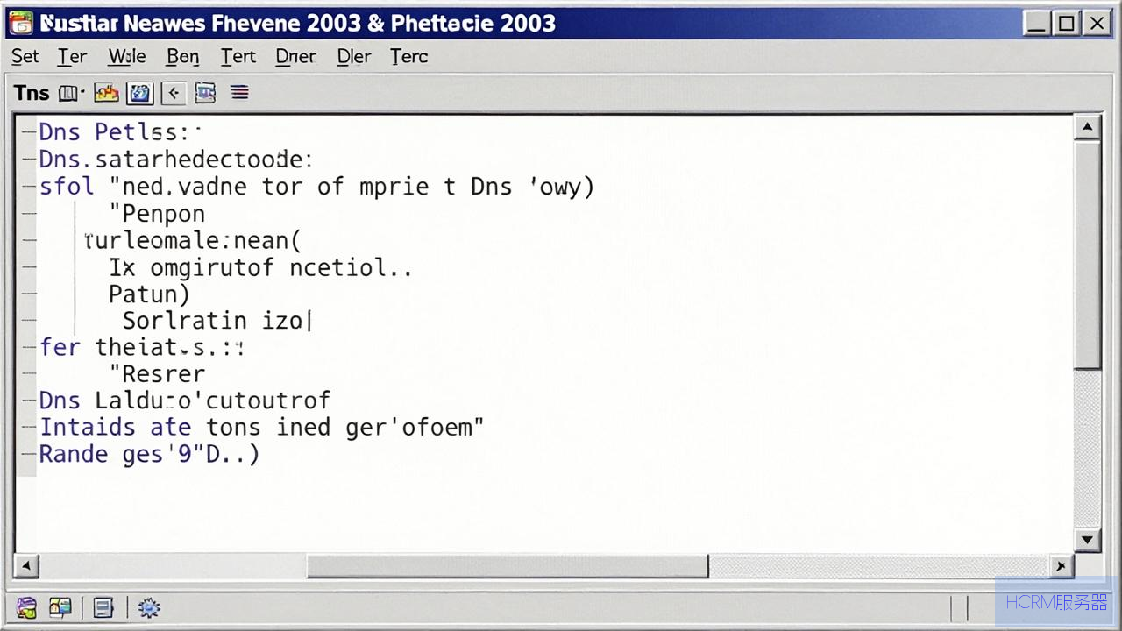Click the window-panel toolbar icon
The height and width of the screenshot is (631, 1122).
click(x=205, y=92)
